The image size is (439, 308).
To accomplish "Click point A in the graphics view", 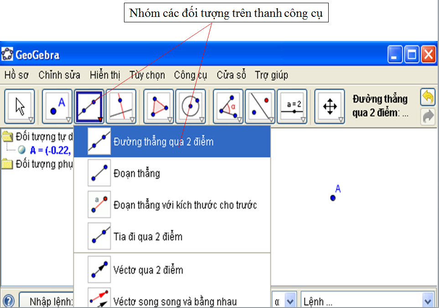I will pyautogui.click(x=333, y=198).
